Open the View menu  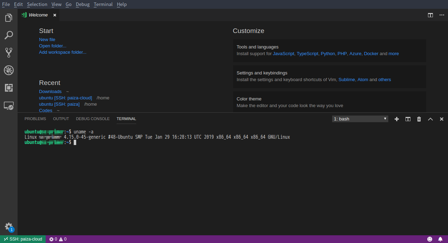56,4
